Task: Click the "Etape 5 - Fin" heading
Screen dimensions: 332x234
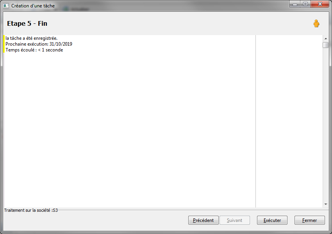Action: (27, 23)
